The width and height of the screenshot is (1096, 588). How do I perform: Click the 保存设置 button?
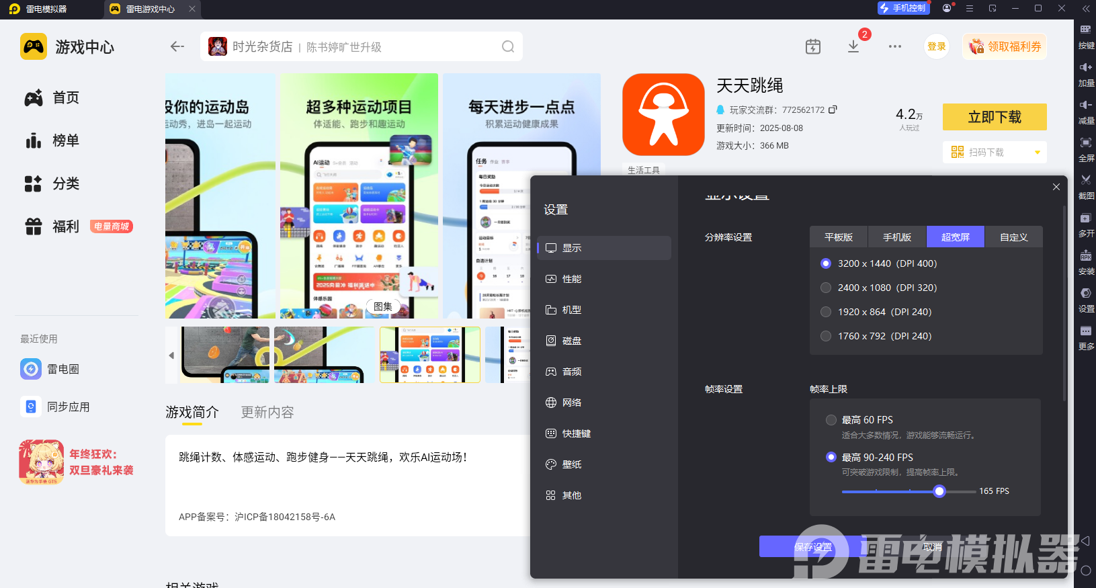(813, 547)
